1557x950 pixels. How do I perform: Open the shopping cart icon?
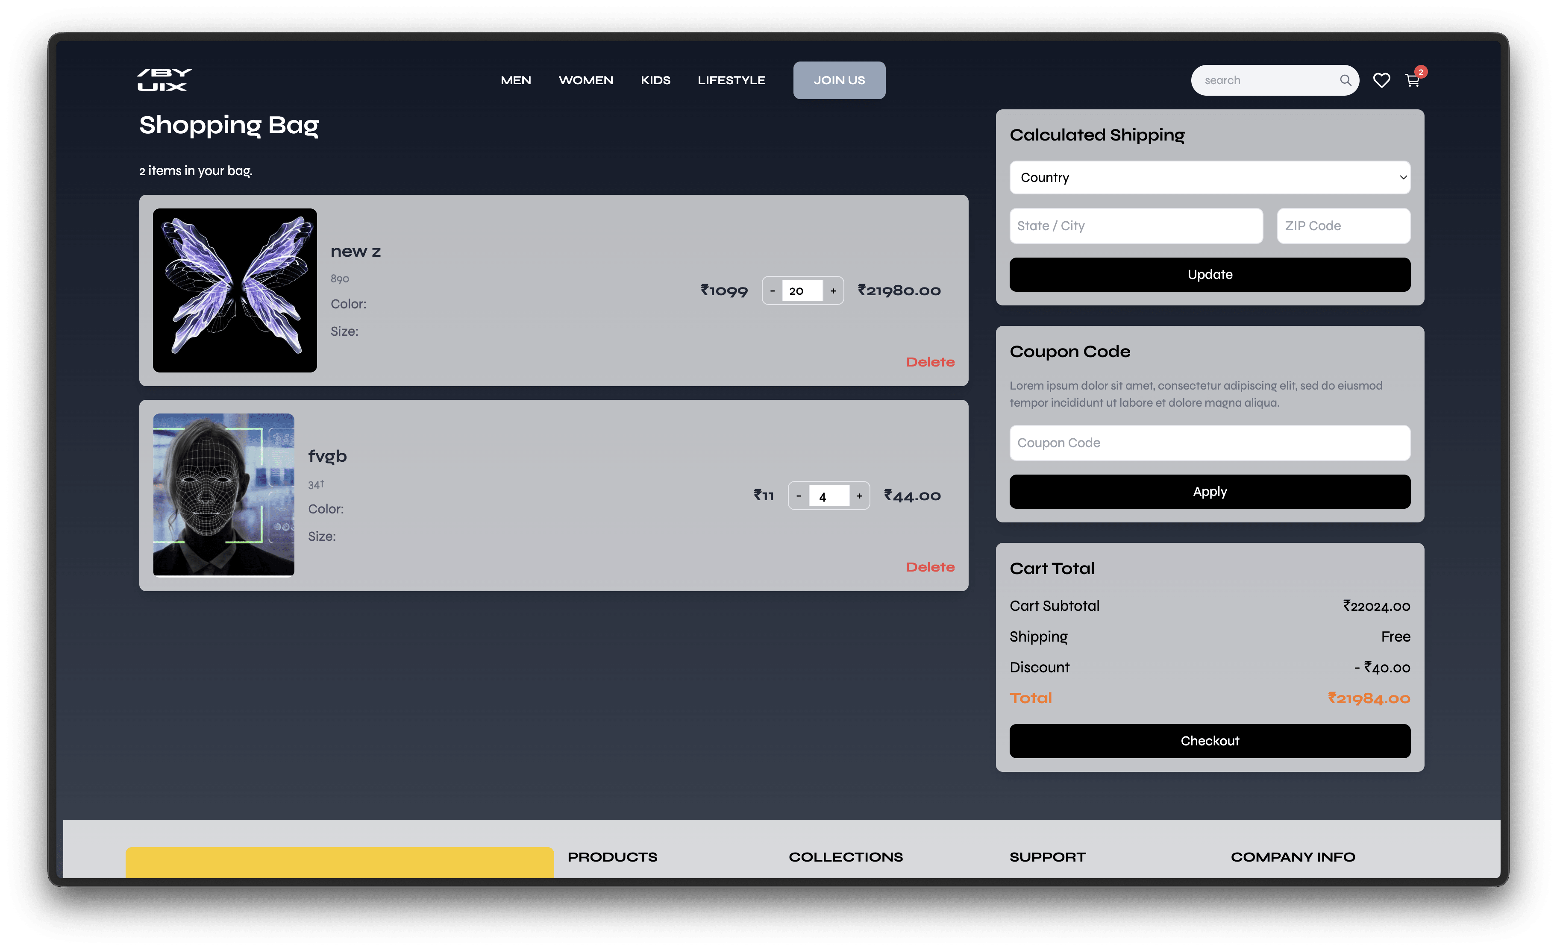click(1412, 80)
